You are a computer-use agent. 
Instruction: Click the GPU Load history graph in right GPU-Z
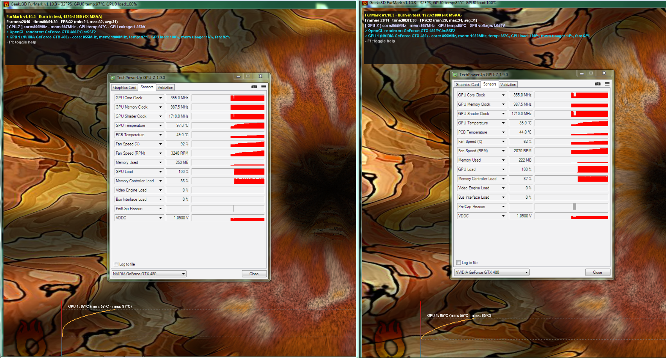(571, 169)
